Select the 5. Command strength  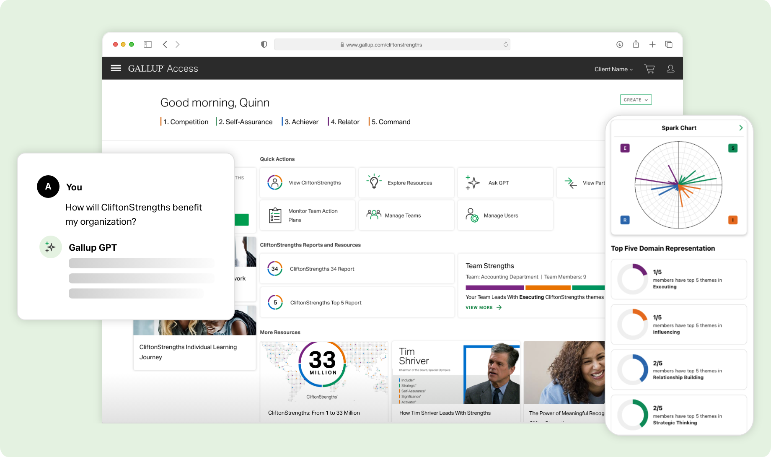[390, 122]
